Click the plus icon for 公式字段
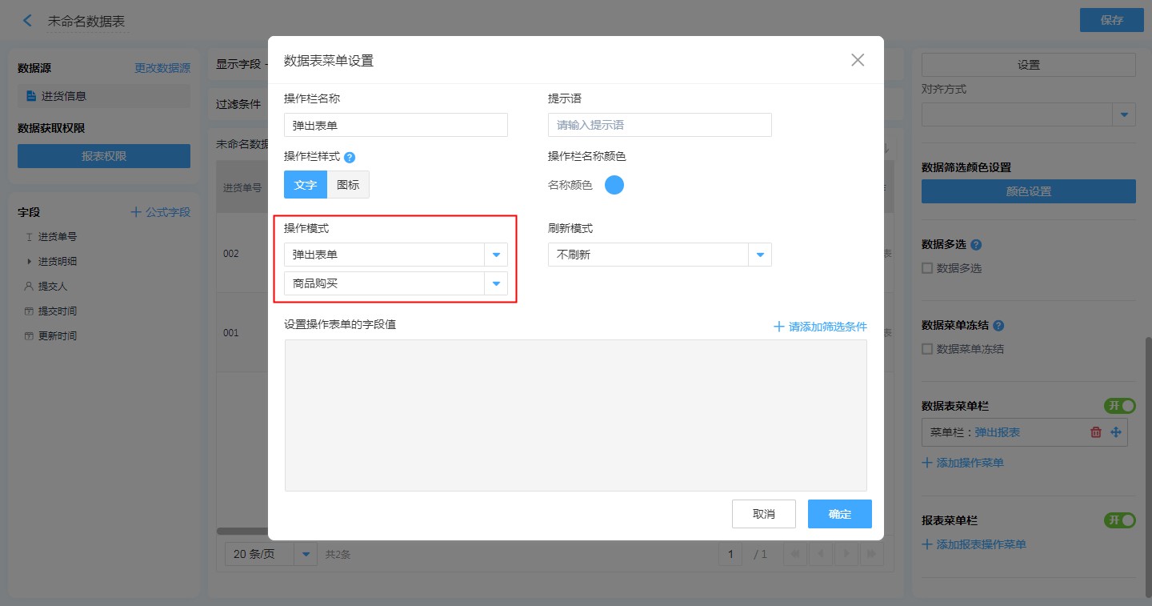 (136, 212)
